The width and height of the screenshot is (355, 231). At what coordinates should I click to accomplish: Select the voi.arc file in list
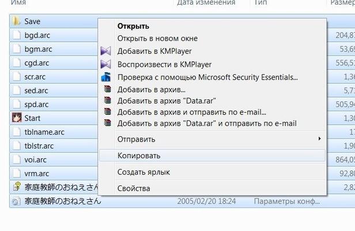click(35, 160)
